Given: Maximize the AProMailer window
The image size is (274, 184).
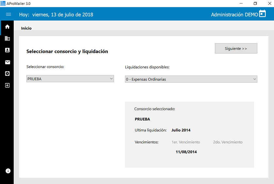Looking at the screenshot, I should pyautogui.click(x=255, y=3).
